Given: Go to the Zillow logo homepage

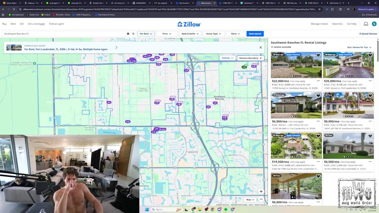Looking at the screenshot, I should click(x=189, y=24).
